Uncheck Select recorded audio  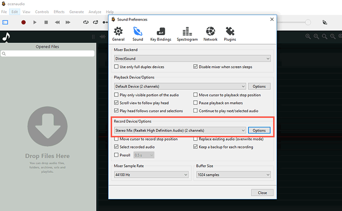[x=116, y=147]
